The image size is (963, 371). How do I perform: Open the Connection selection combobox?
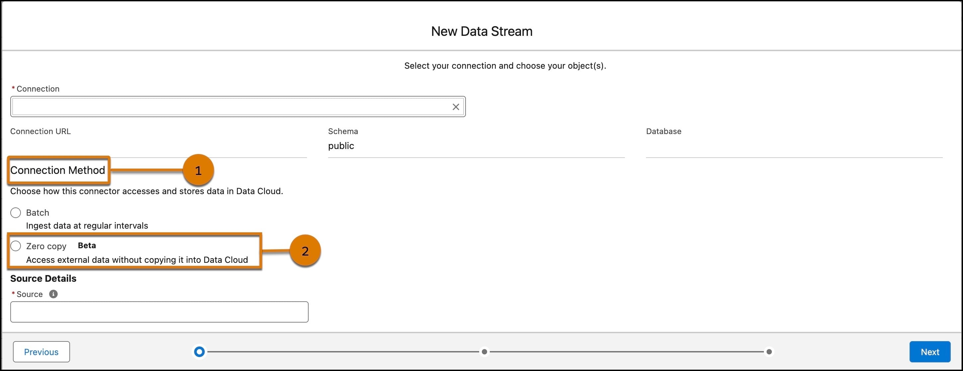pyautogui.click(x=224, y=107)
